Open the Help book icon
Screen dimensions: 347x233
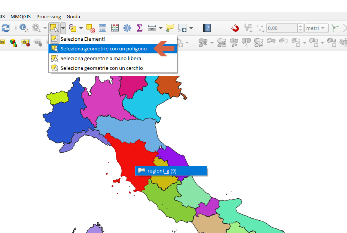coord(207,28)
